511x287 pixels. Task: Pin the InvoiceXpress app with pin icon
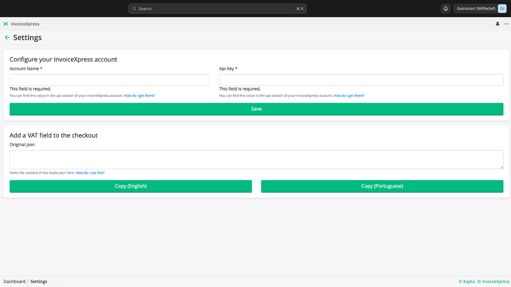497,24
